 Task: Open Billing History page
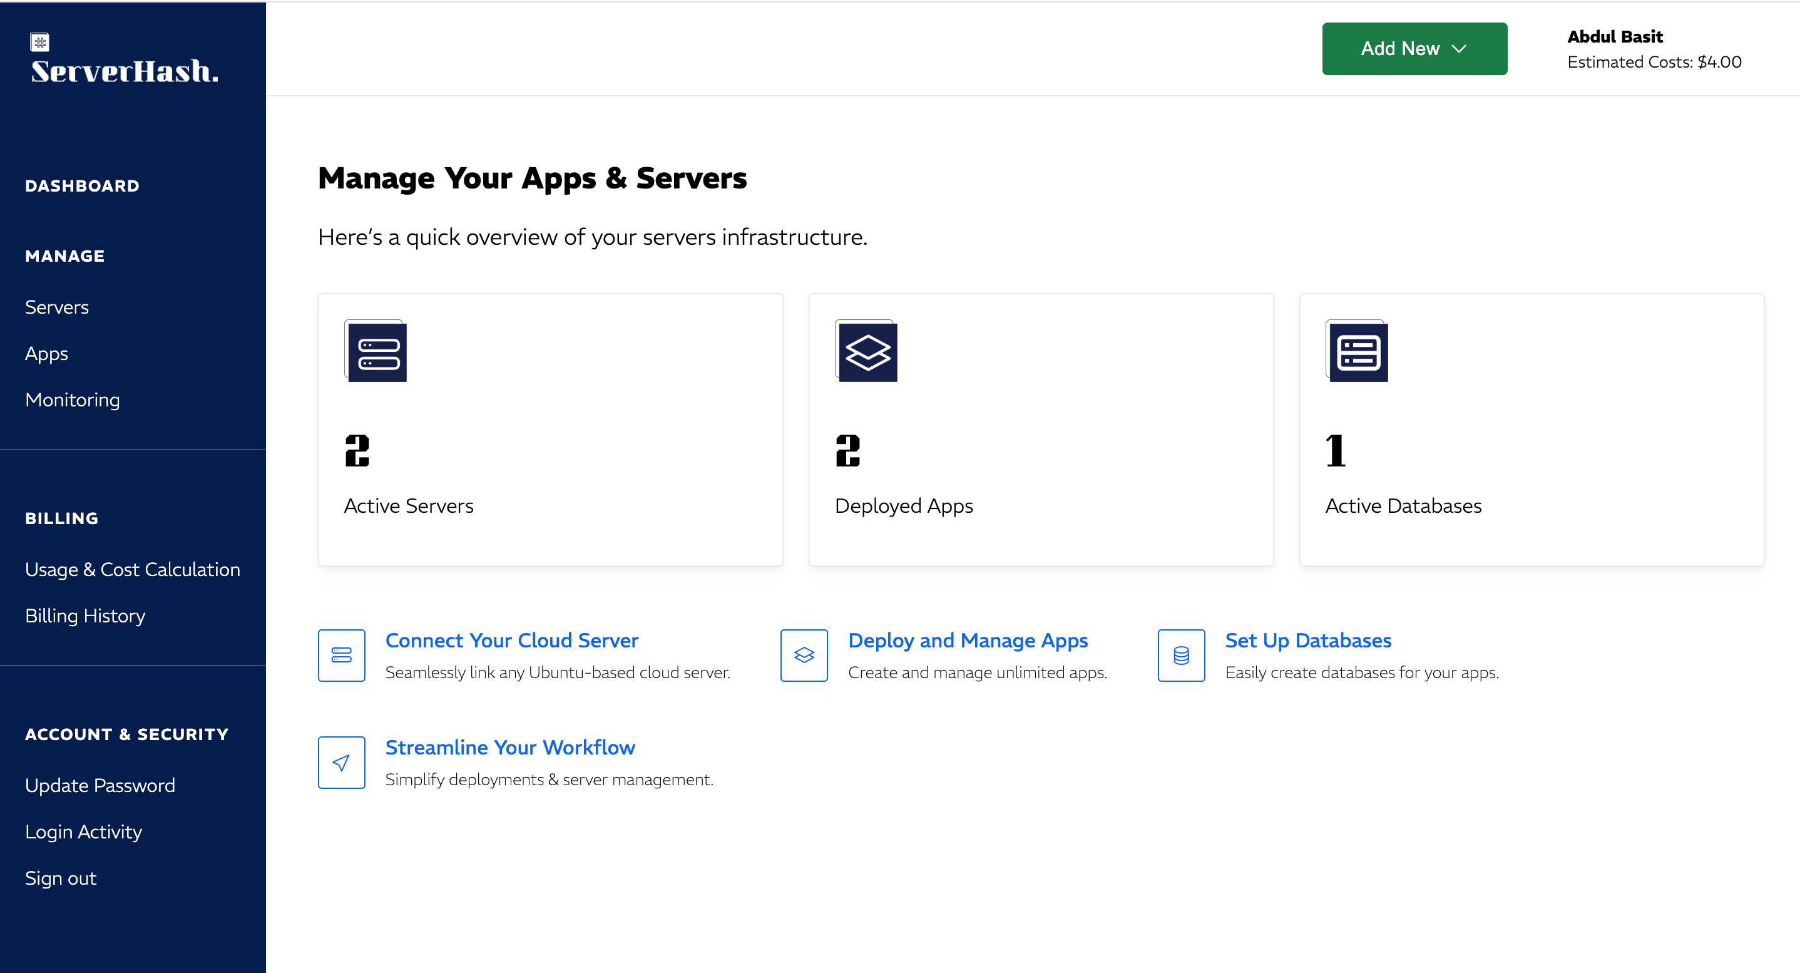click(85, 616)
